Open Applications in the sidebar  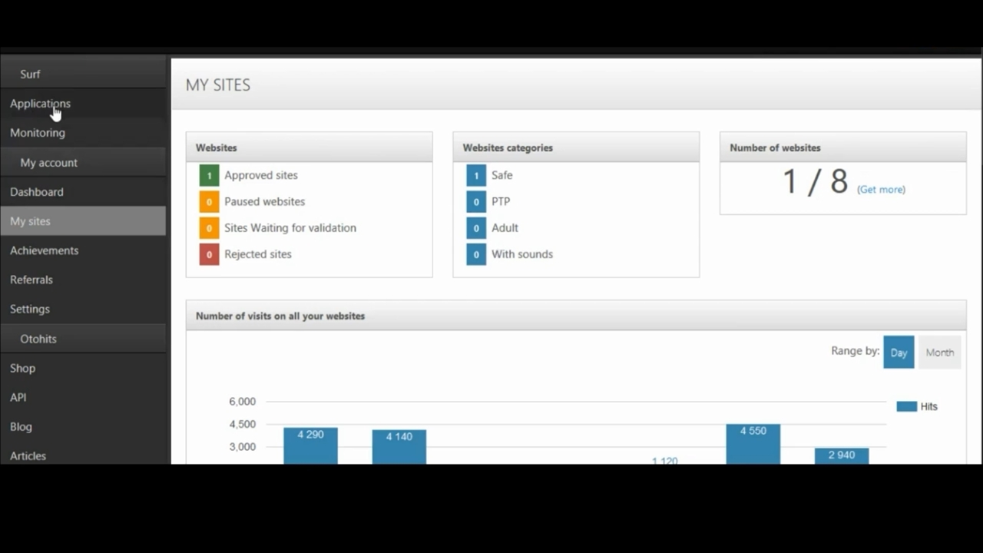[40, 104]
